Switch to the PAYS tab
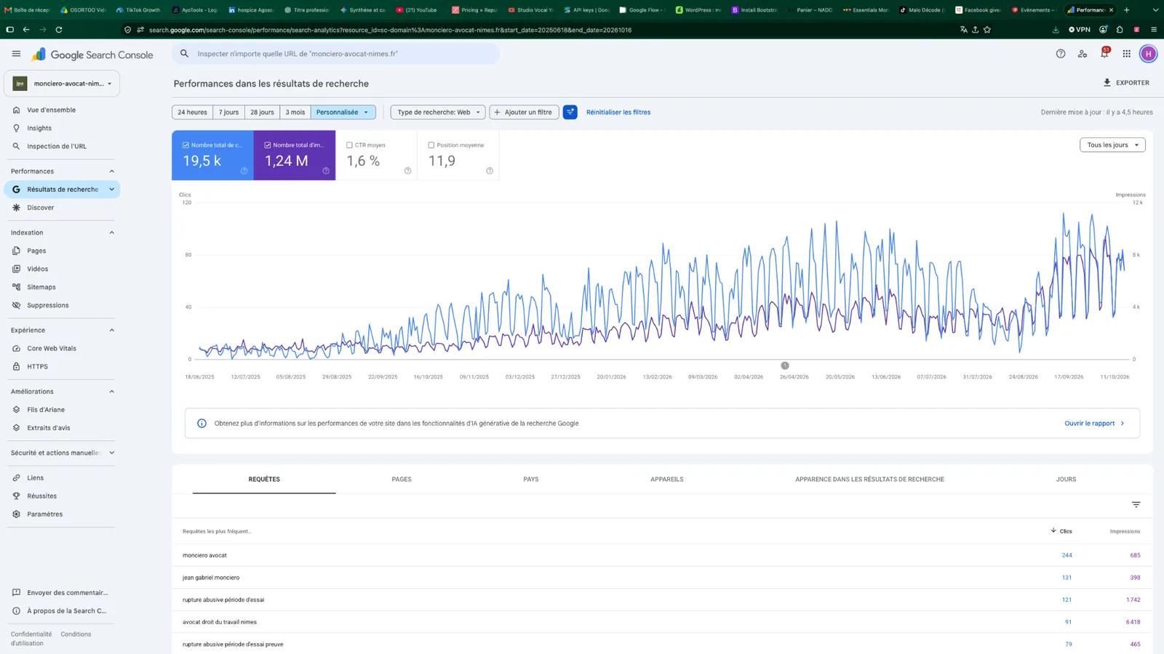Viewport: 1164px width, 654px height. point(531,480)
